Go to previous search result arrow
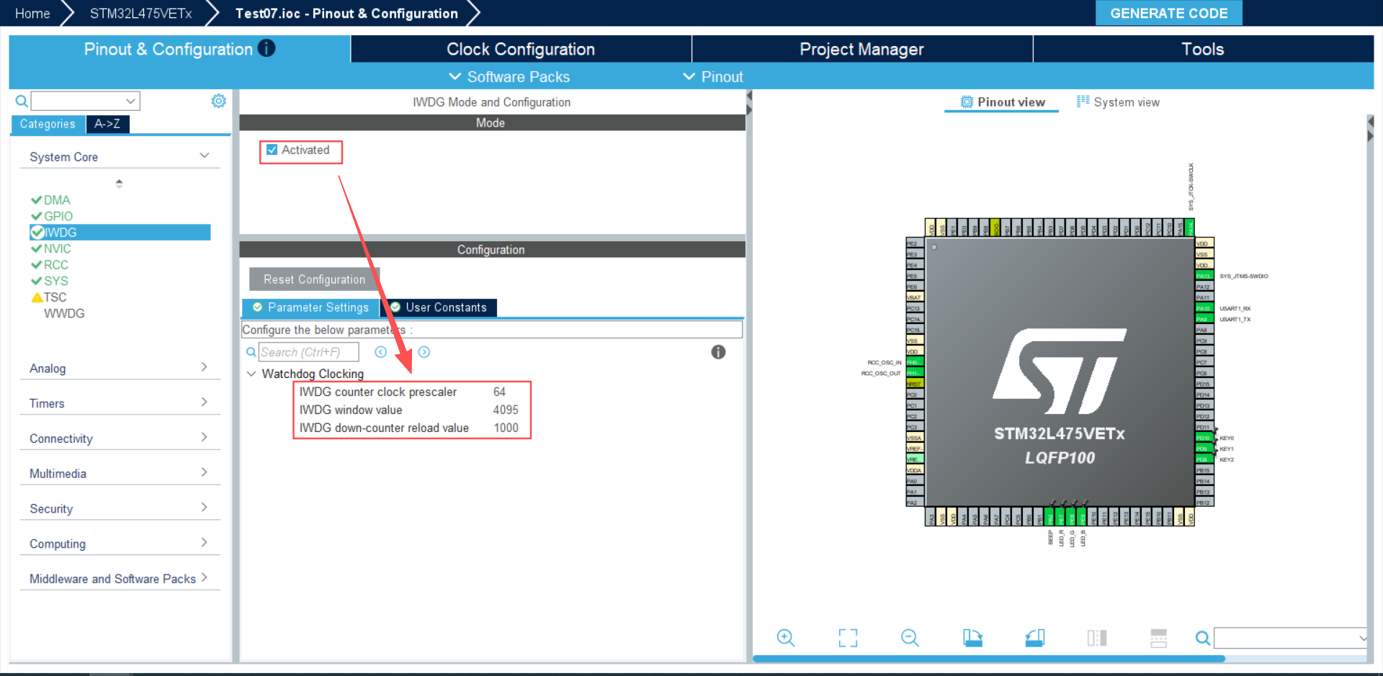The height and width of the screenshot is (676, 1383). pos(381,352)
